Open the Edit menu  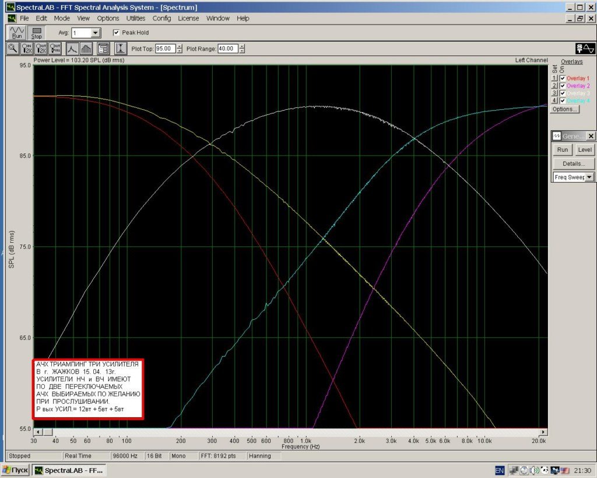(x=41, y=18)
